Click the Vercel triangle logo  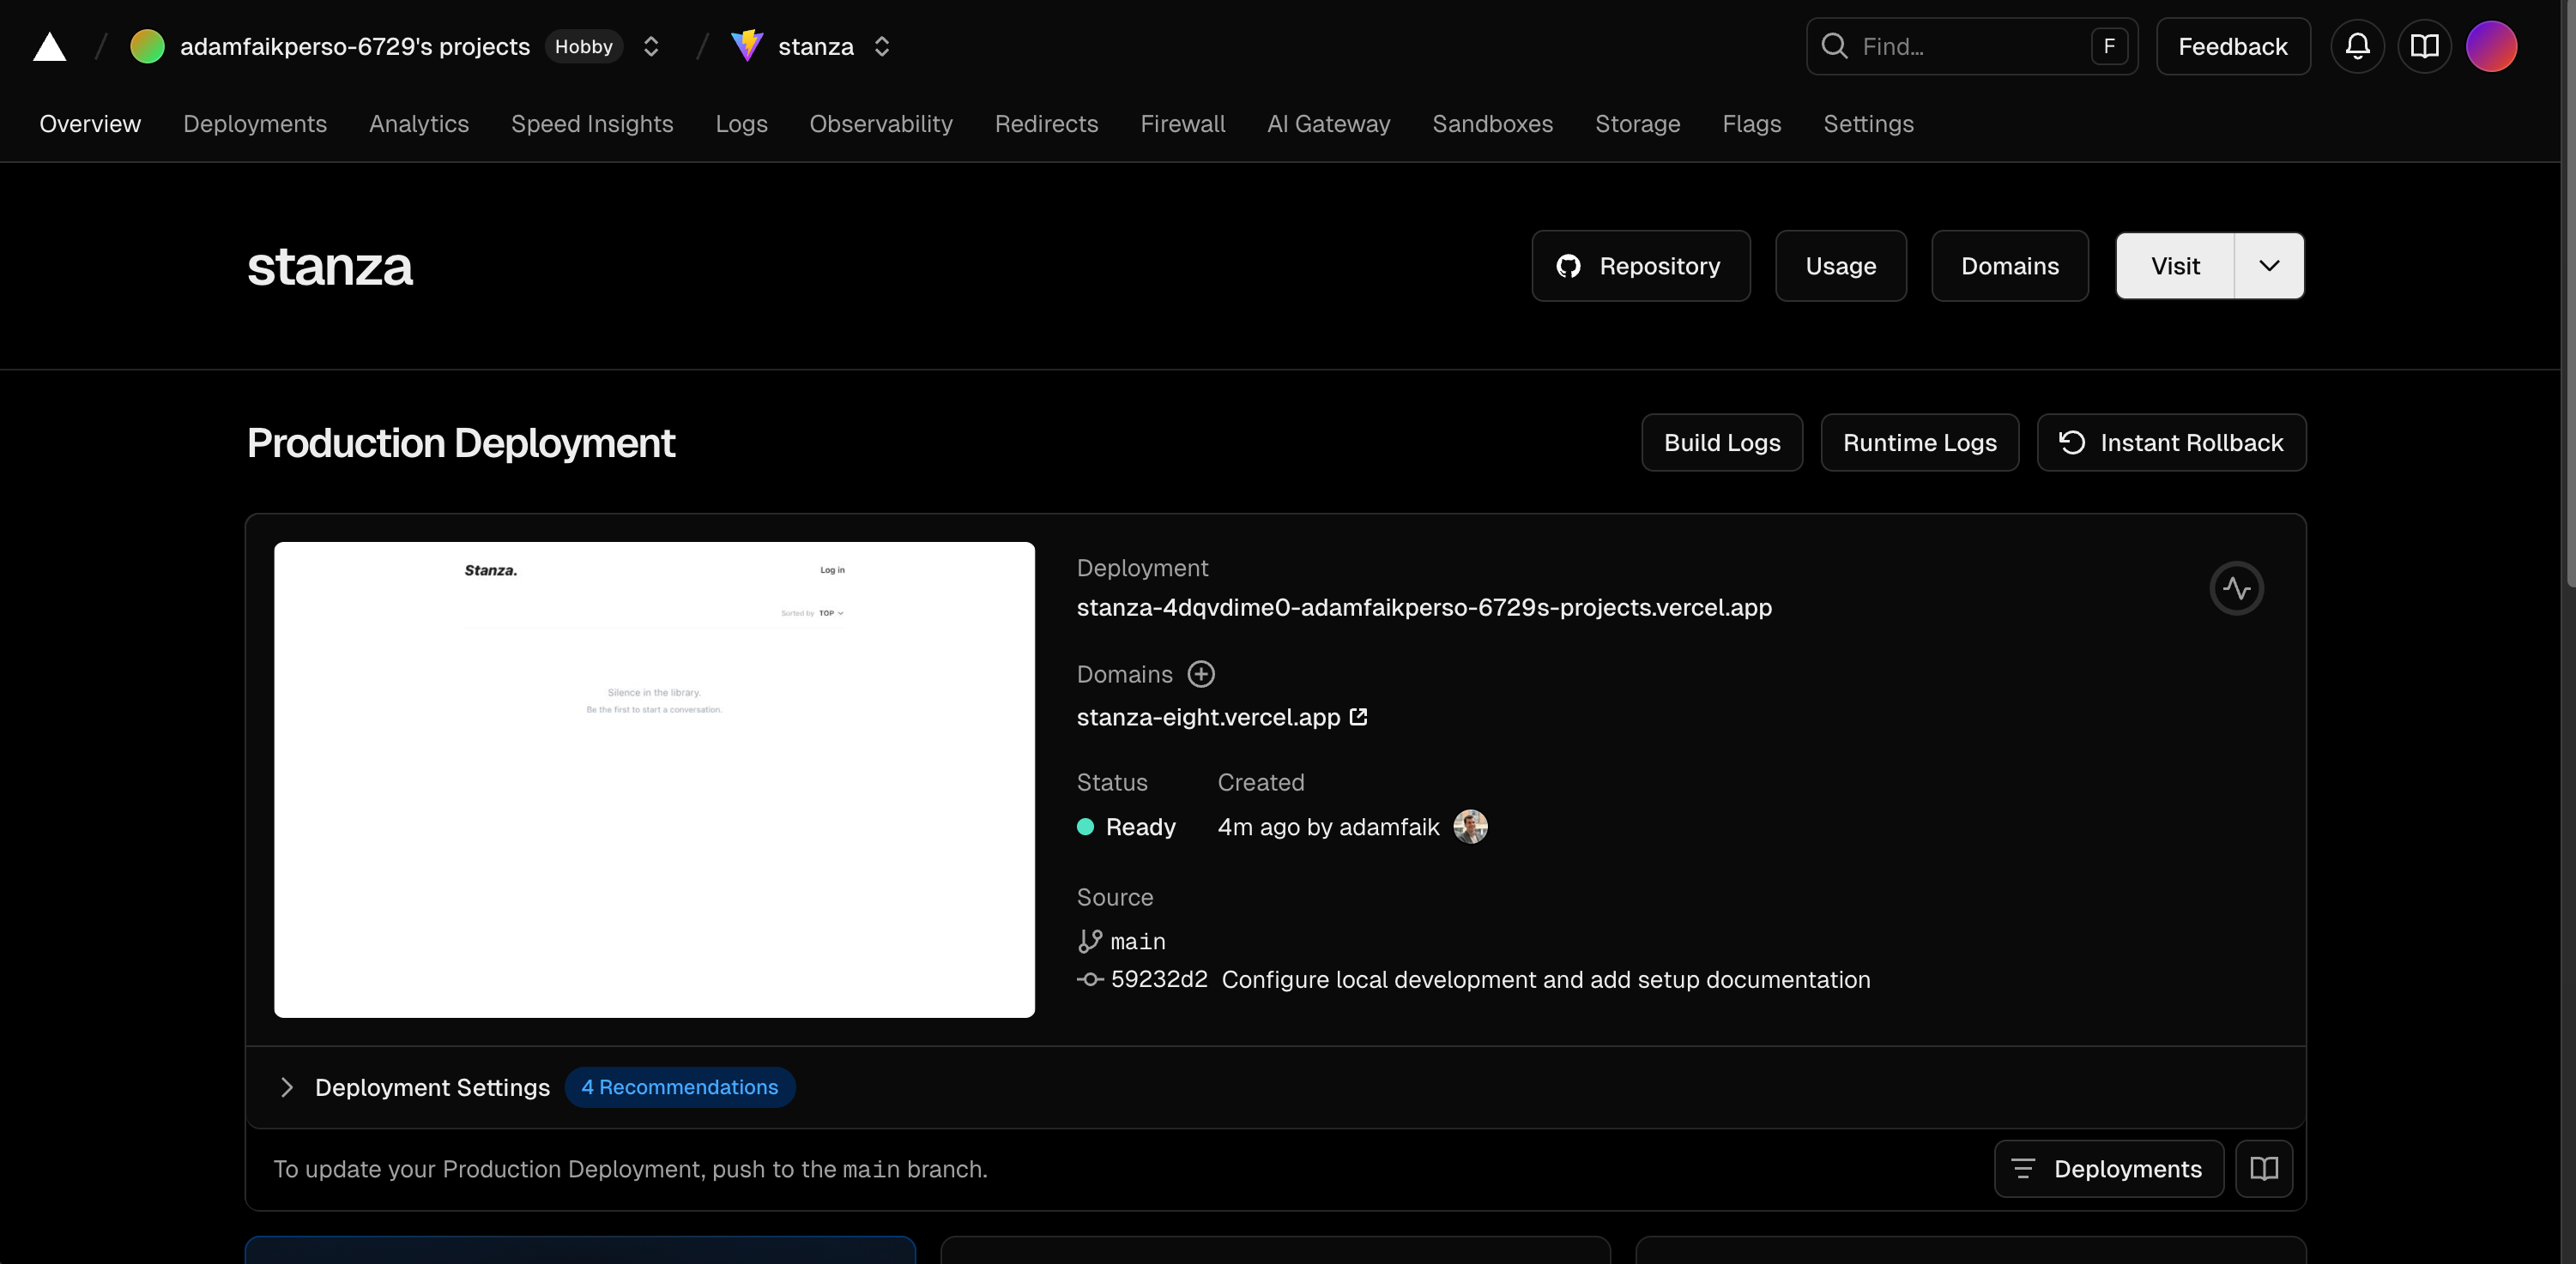49,47
